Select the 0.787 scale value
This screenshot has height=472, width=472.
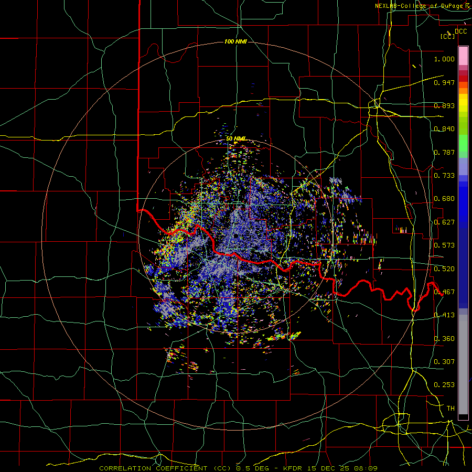click(444, 152)
